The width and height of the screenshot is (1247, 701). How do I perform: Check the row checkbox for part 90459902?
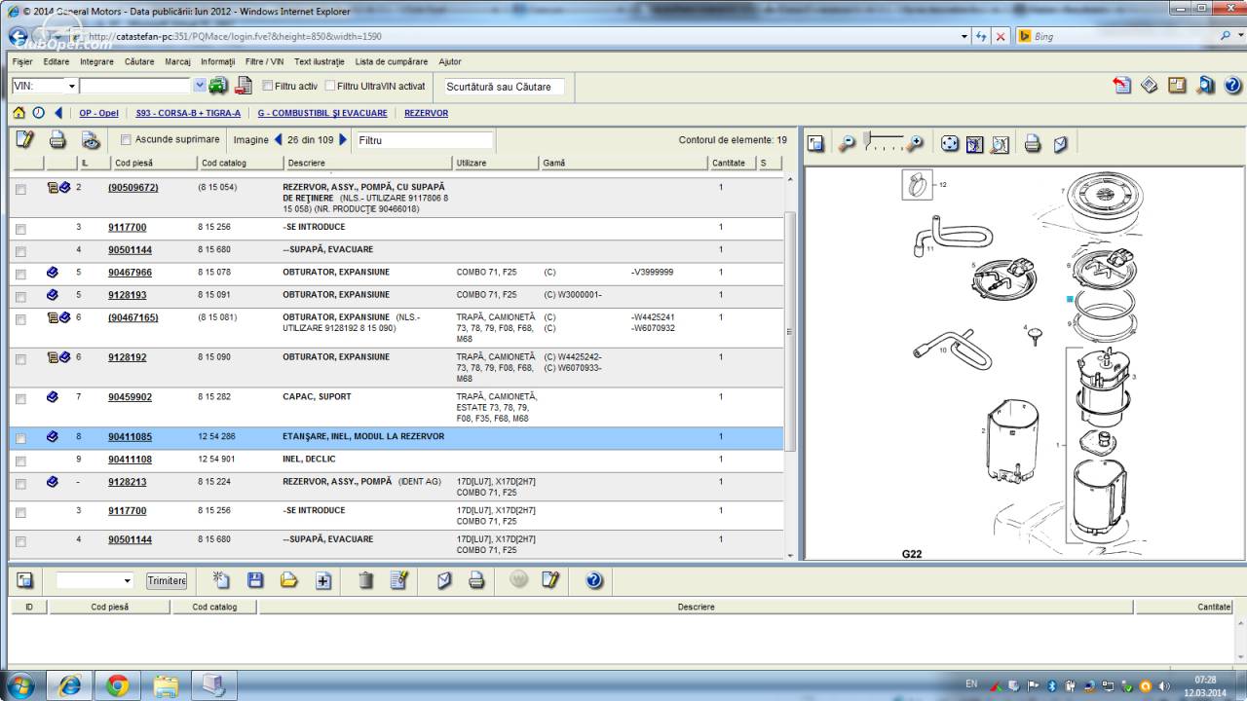point(20,398)
